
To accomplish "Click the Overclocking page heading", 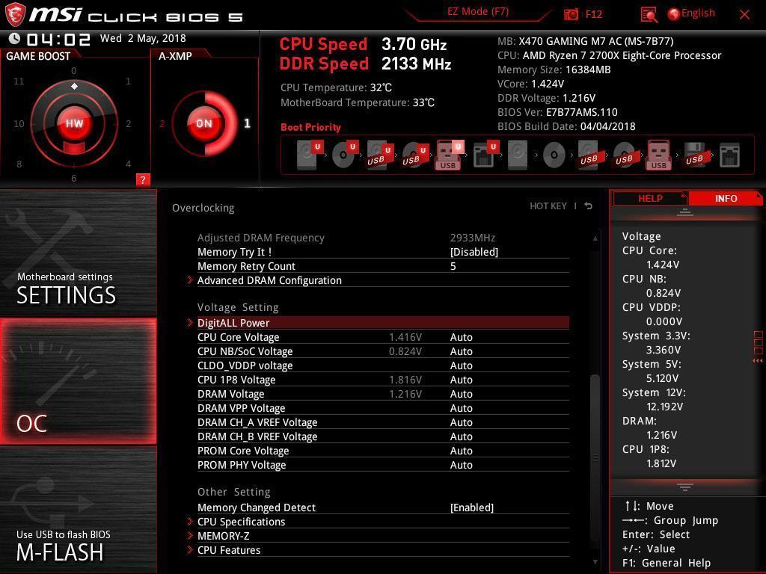I will pyautogui.click(x=203, y=208).
